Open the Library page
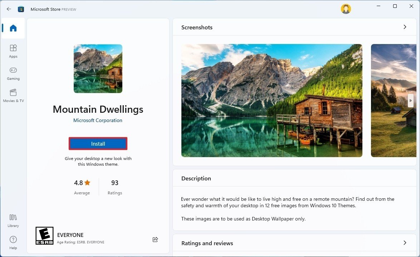420x257 pixels. pos(13,220)
